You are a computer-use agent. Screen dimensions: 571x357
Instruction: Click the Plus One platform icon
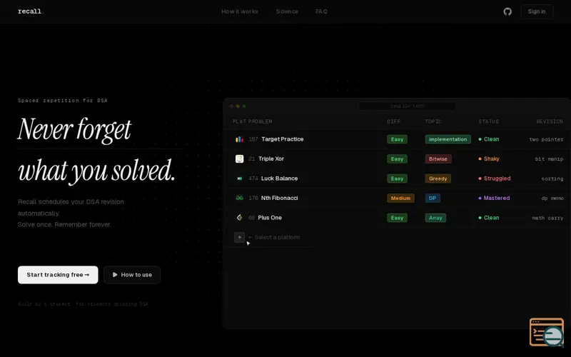239,218
